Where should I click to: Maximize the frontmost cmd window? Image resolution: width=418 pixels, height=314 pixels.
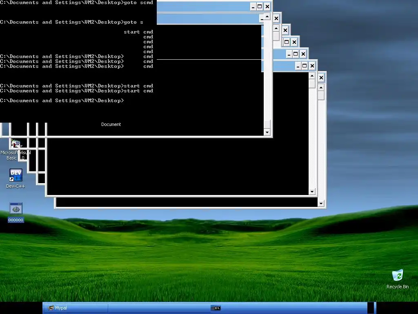pyautogui.click(x=260, y=7)
